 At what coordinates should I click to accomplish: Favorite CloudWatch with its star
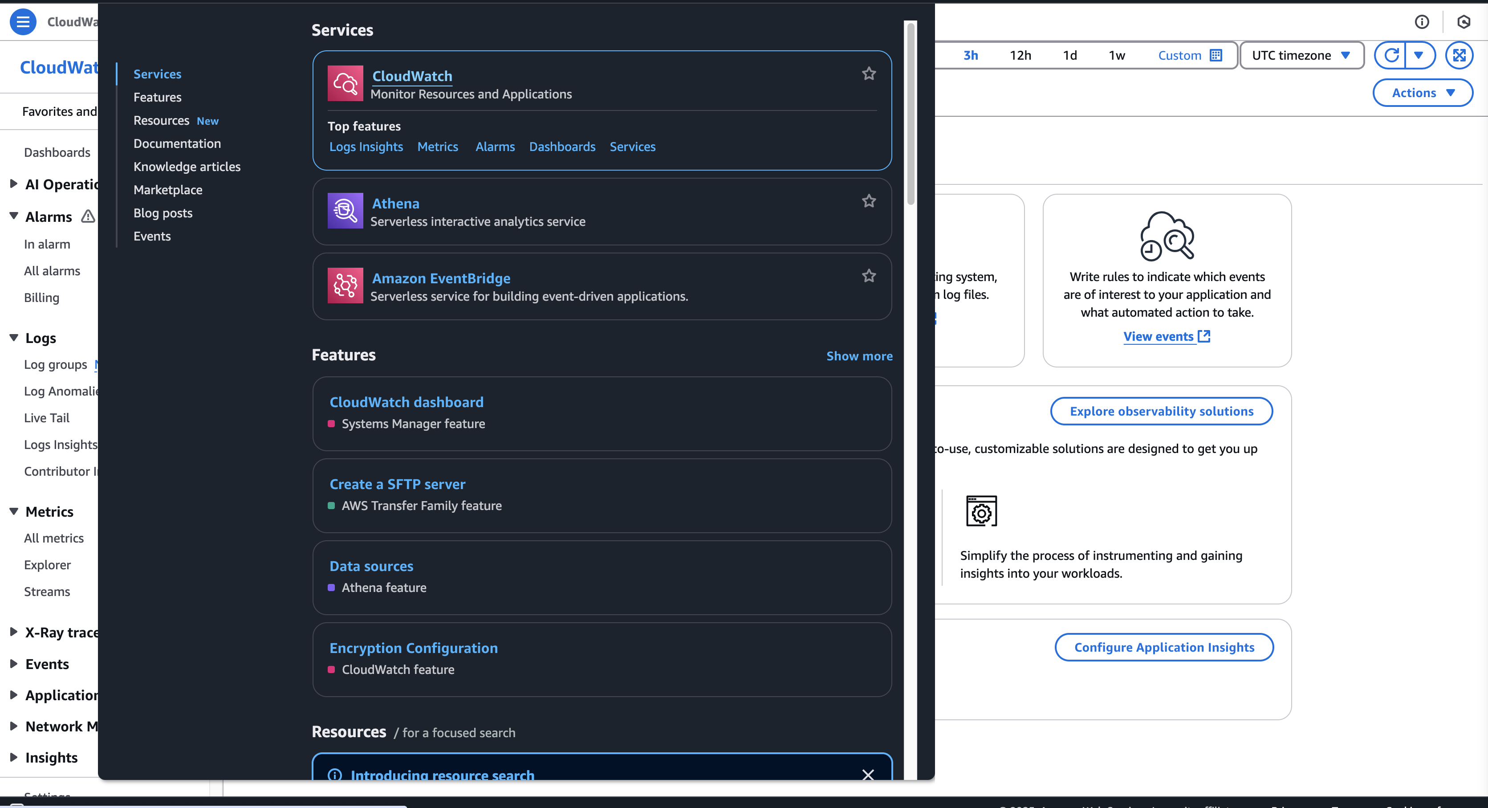[x=869, y=73]
